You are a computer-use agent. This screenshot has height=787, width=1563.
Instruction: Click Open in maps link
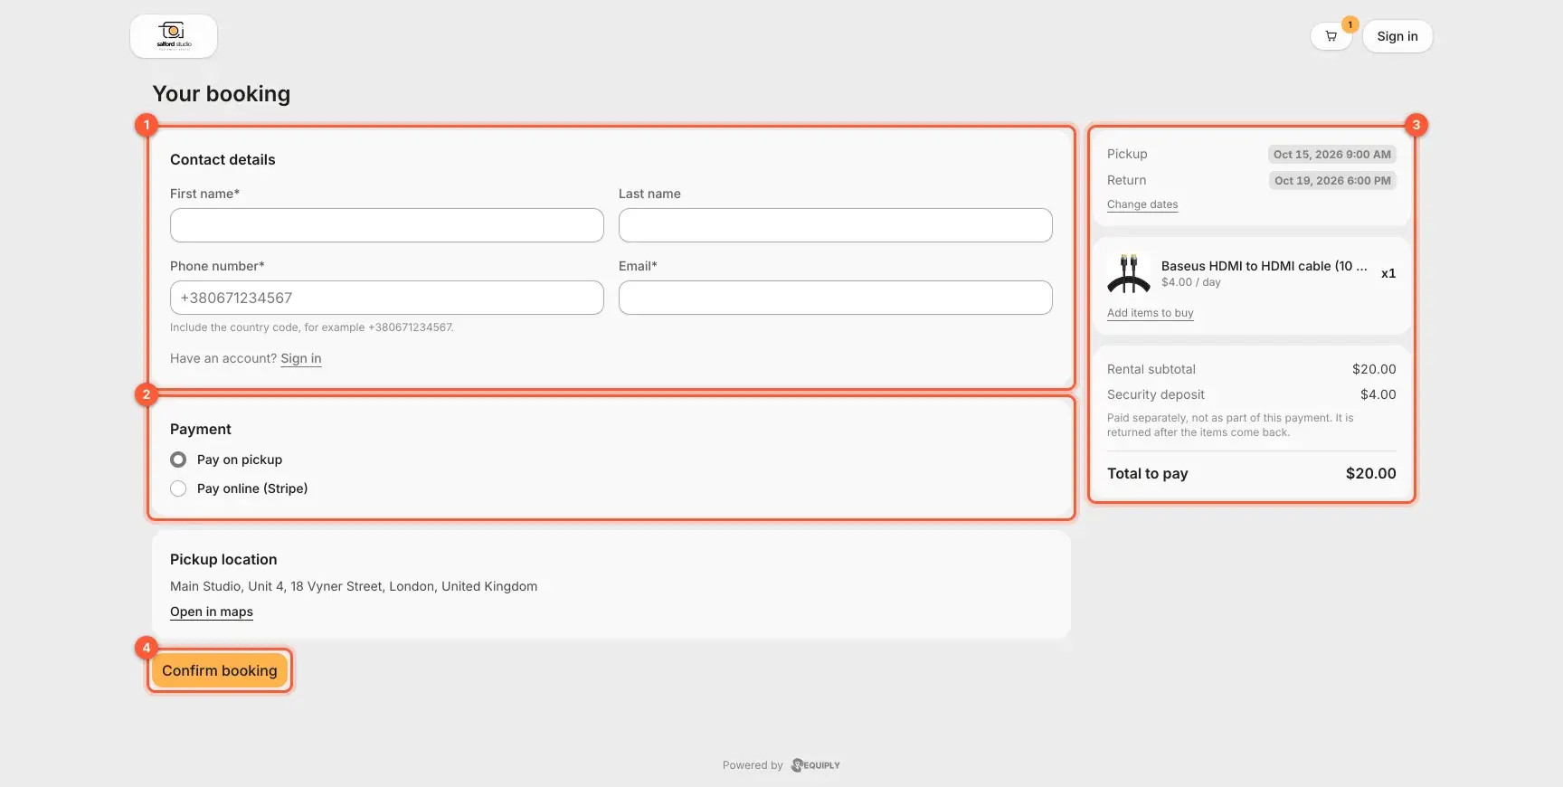(212, 612)
